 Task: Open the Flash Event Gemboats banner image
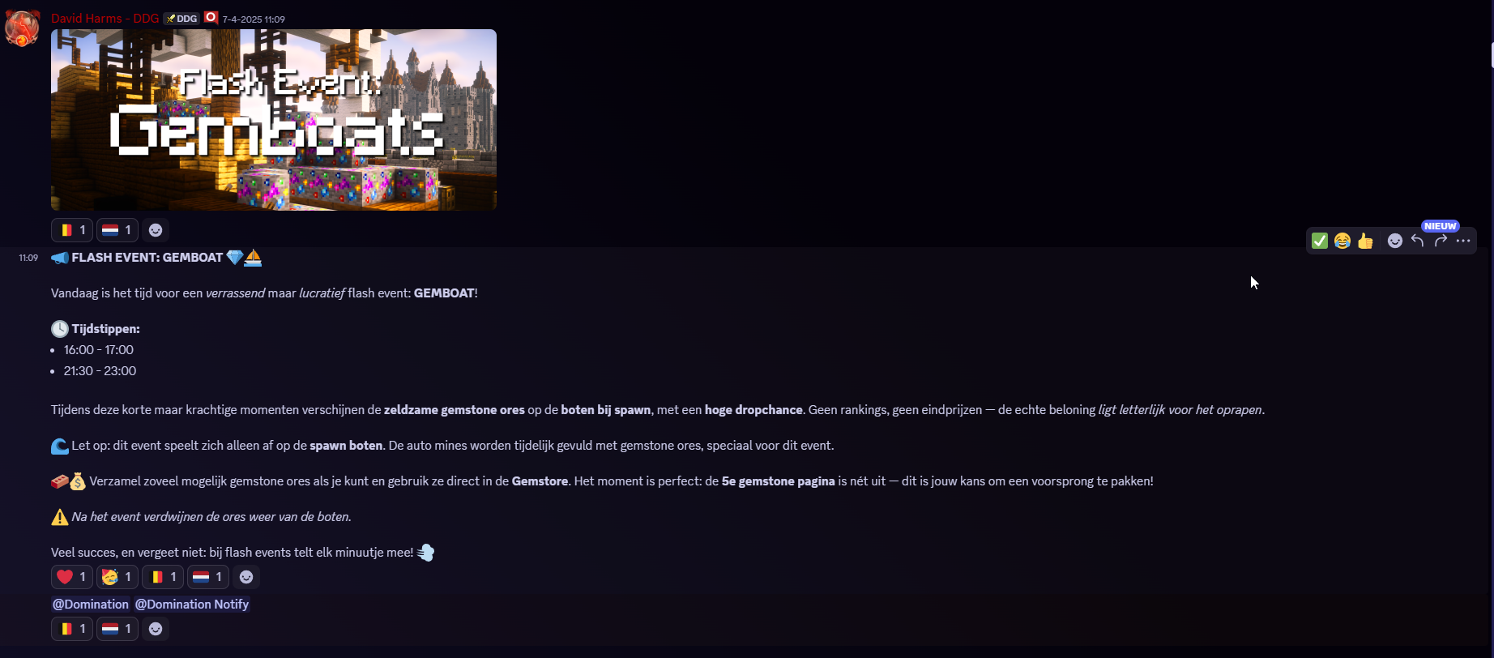pos(274,120)
